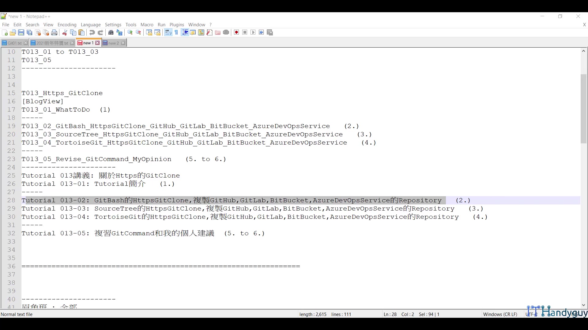Click the Zoom In toolbar icon
The width and height of the screenshot is (588, 330).
click(x=130, y=32)
